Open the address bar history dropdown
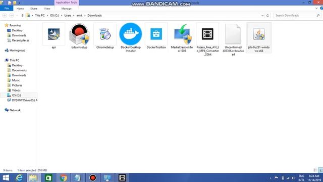The width and height of the screenshot is (323, 182). (262, 16)
